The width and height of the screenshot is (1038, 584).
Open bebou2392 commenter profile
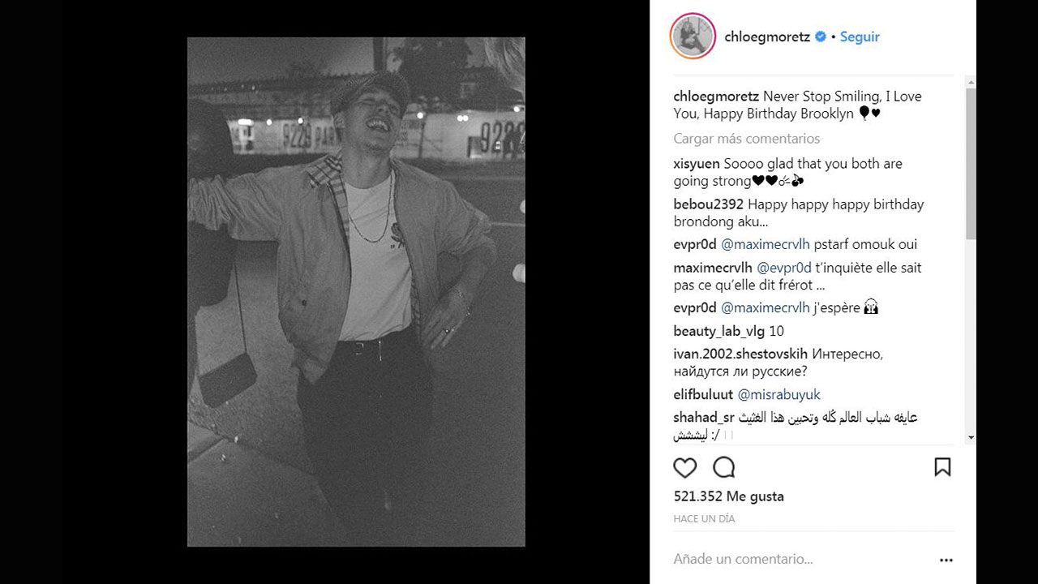tap(708, 204)
